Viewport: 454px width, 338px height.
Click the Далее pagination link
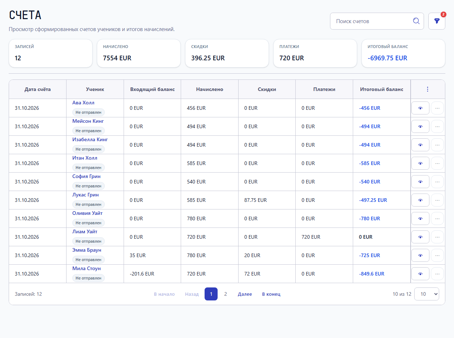coord(245,294)
